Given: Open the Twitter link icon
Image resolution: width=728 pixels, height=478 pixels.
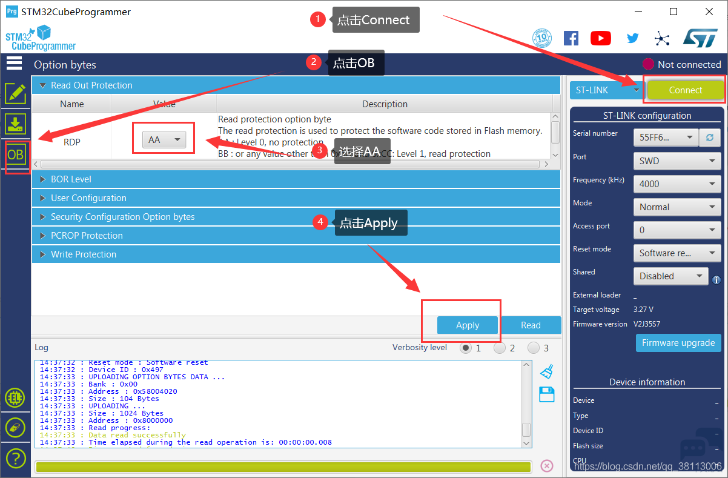Looking at the screenshot, I should click(x=633, y=38).
